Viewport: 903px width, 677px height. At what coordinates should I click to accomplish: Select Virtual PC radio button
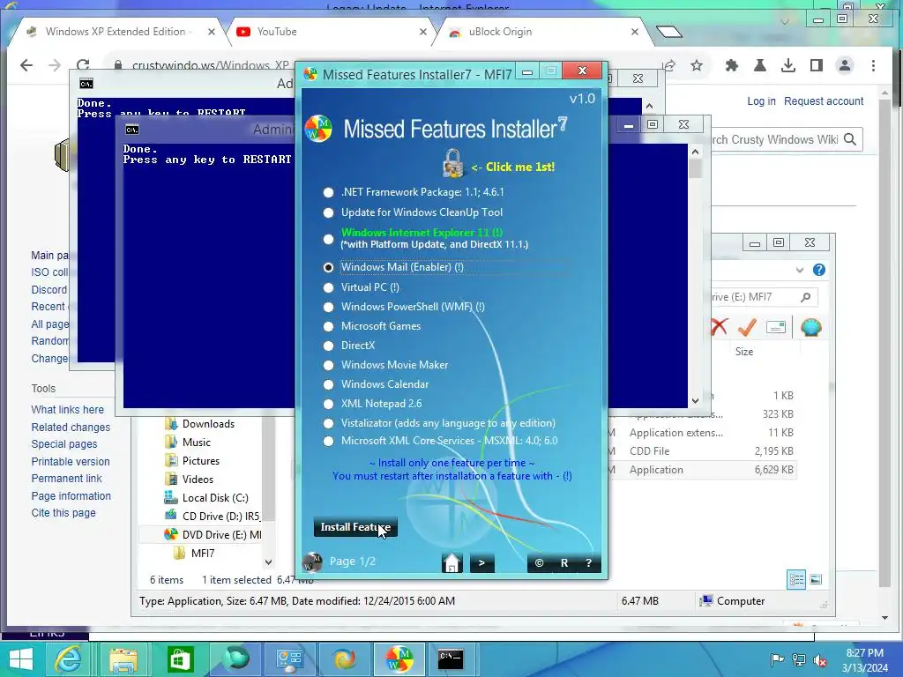tap(328, 287)
